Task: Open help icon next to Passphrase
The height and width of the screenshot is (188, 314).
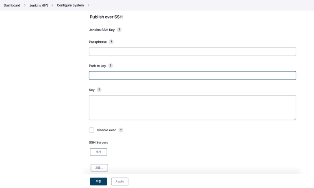Action: point(111,42)
